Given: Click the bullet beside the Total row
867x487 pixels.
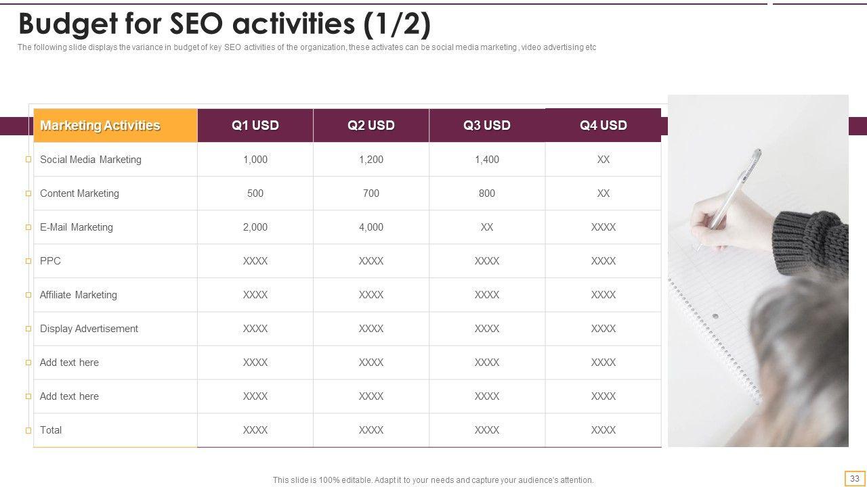Looking at the screenshot, I should pyautogui.click(x=28, y=430).
